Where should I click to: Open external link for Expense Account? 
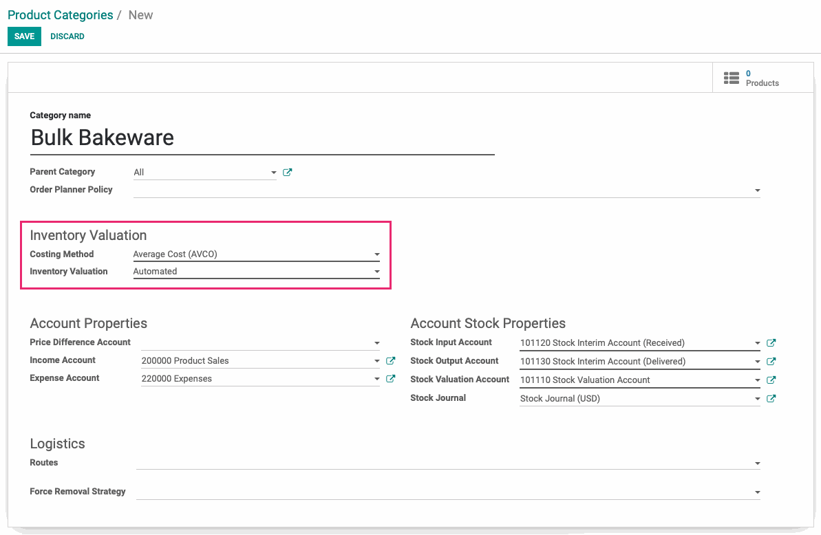click(x=390, y=379)
